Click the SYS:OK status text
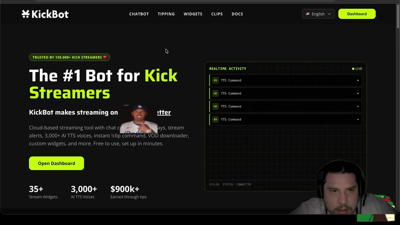This screenshot has height=225, width=400. pos(214,184)
